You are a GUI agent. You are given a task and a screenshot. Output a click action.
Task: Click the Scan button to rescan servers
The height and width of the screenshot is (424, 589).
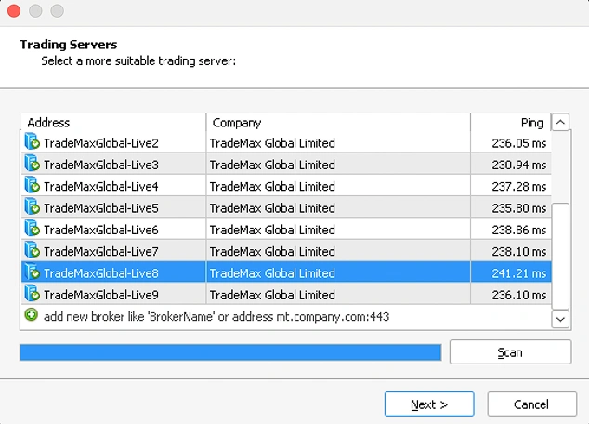(x=510, y=352)
